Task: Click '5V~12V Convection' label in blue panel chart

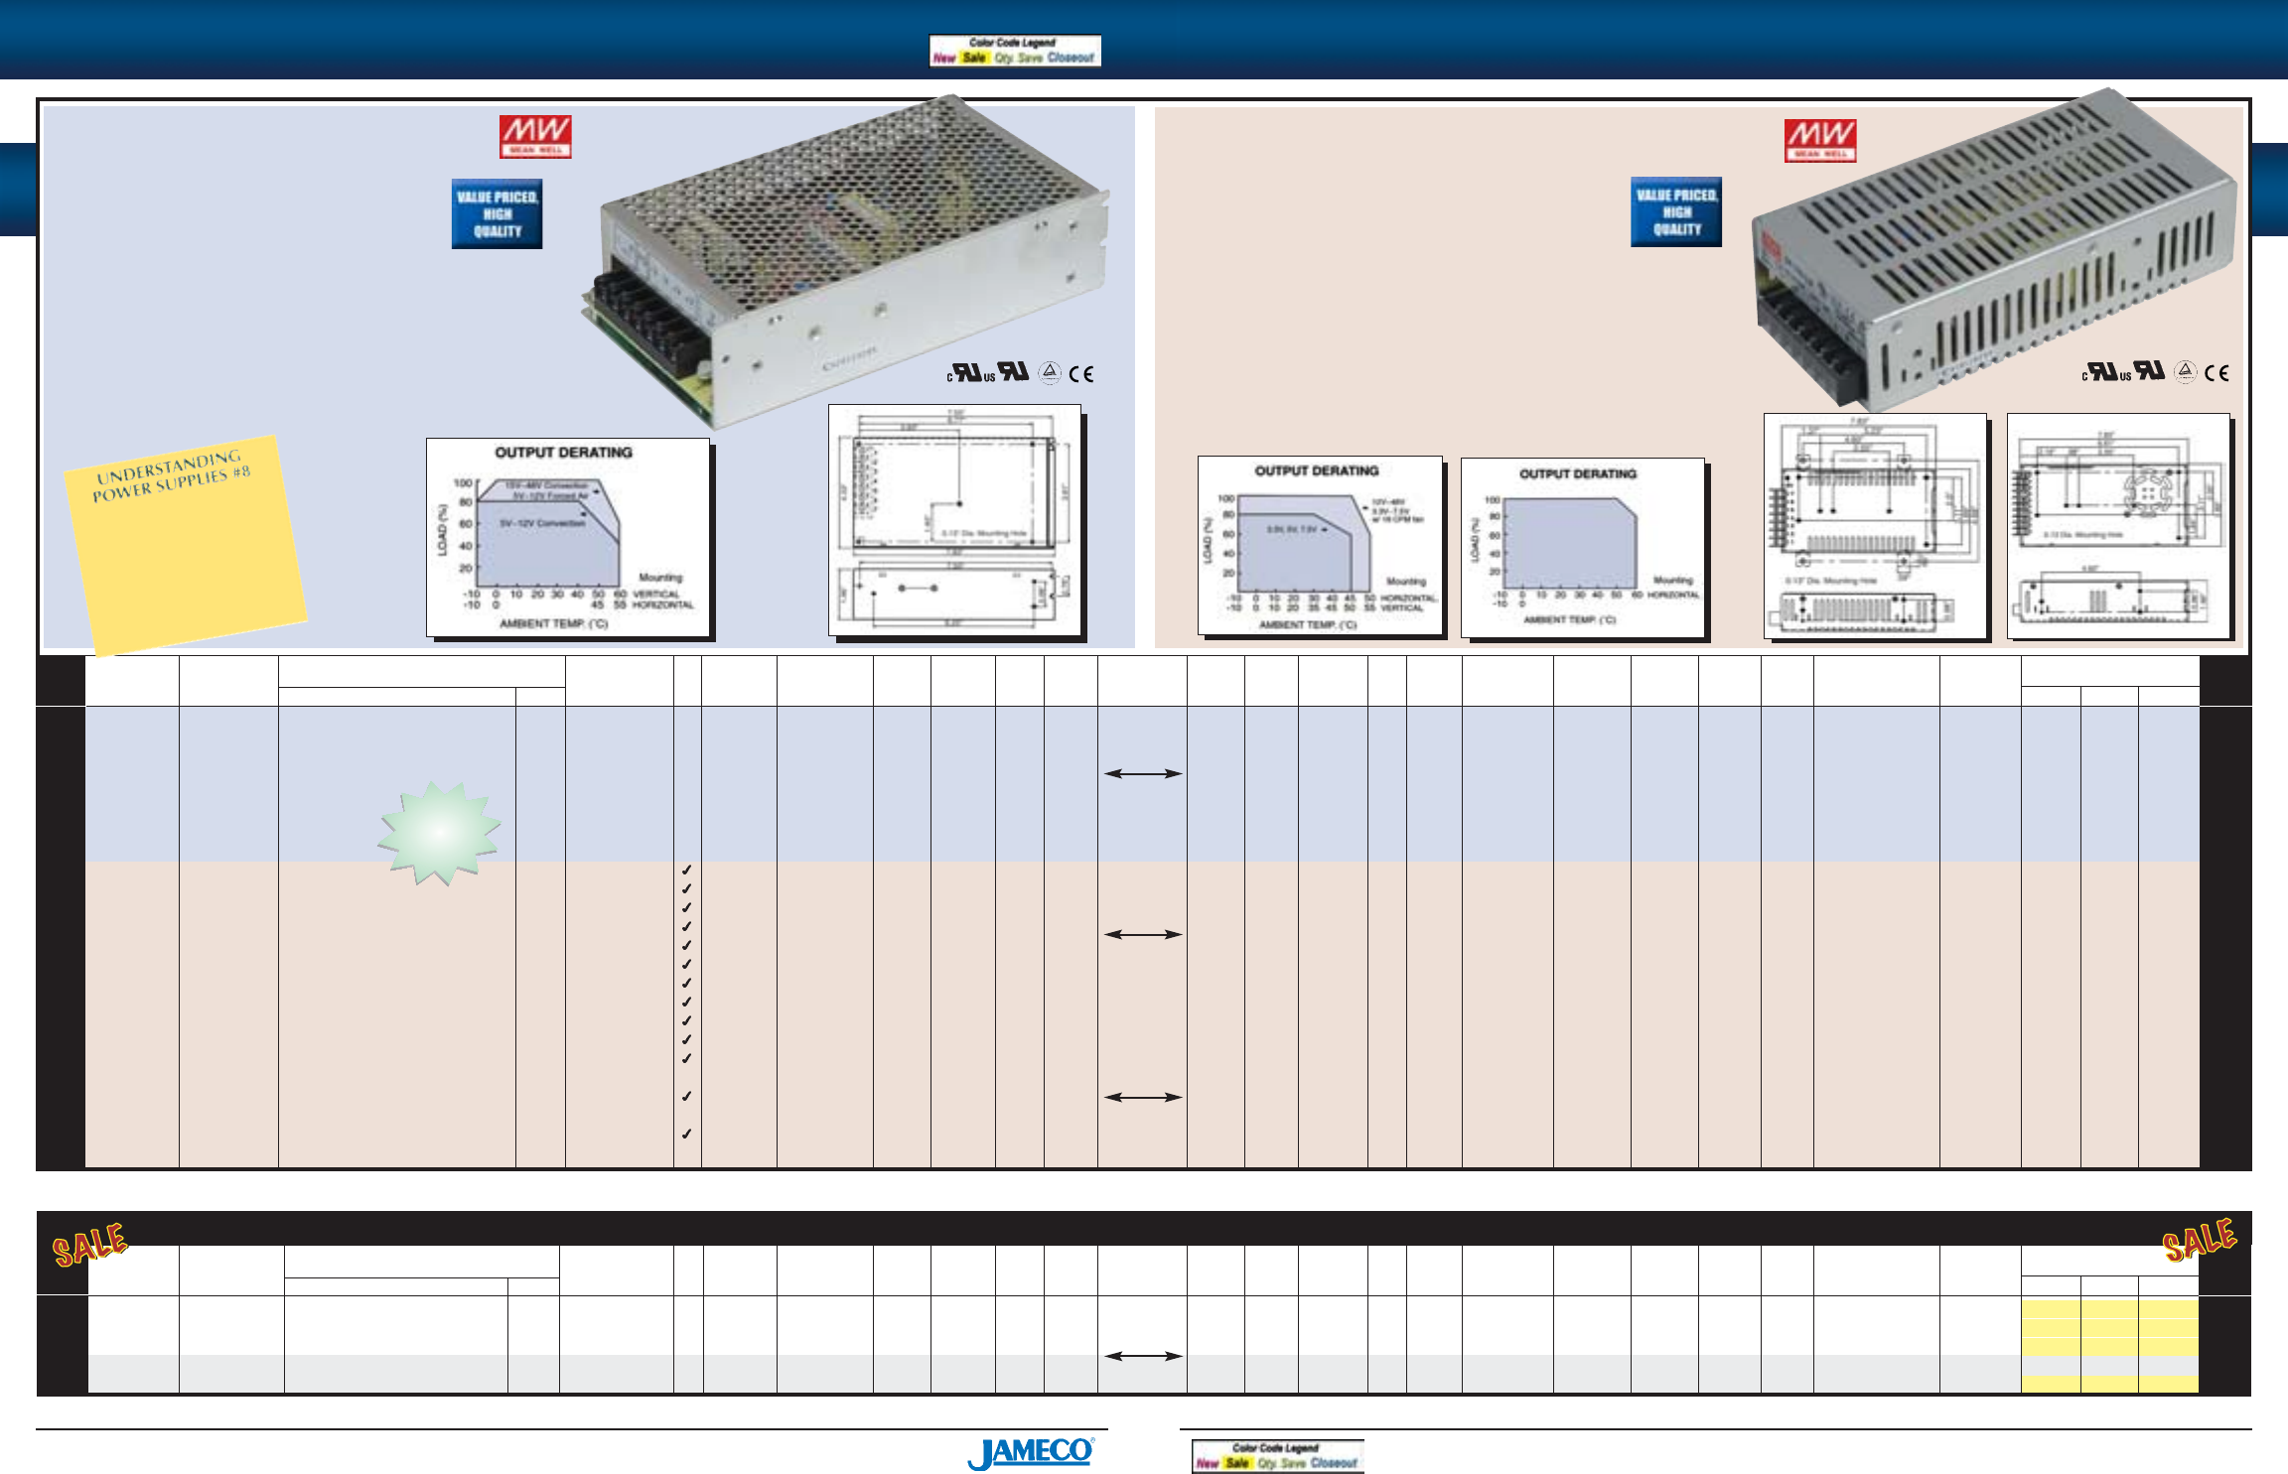Action: click(x=542, y=523)
